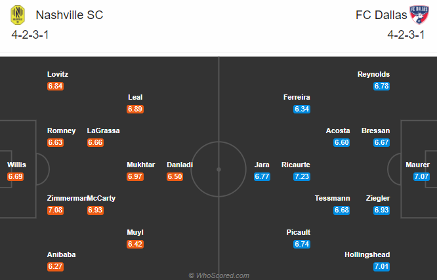Select Zimmerman's 7.08 rating badge
This screenshot has height=280, width=437.
[55, 210]
